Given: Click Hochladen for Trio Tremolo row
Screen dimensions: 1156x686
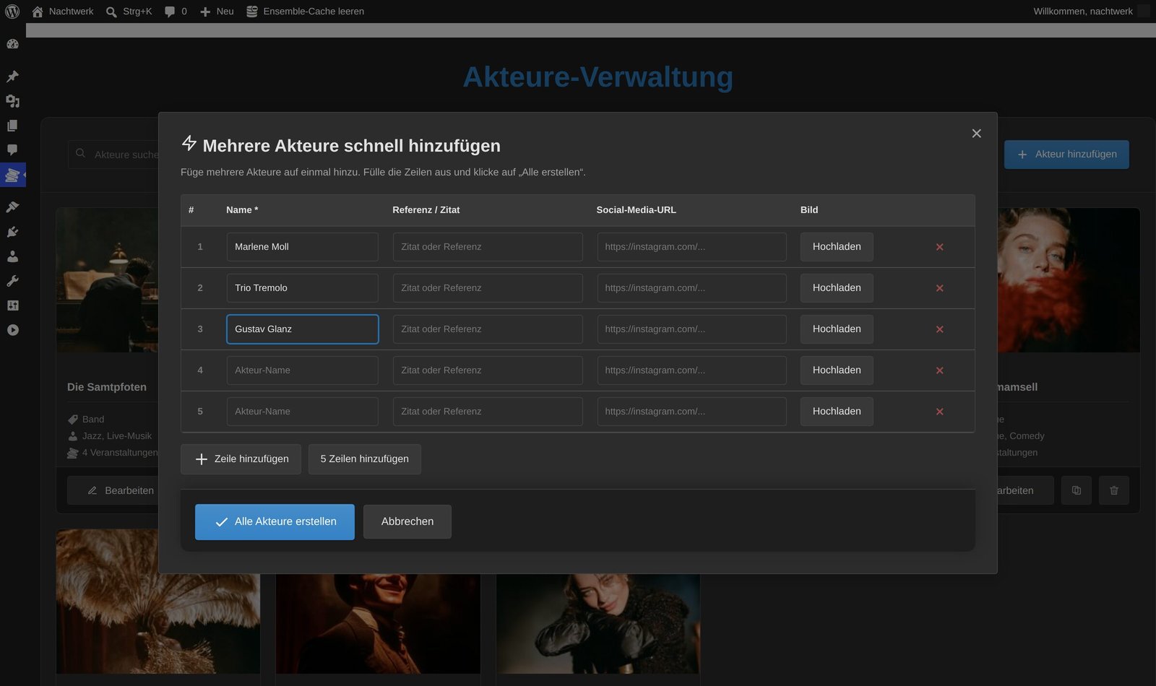Looking at the screenshot, I should tap(837, 288).
